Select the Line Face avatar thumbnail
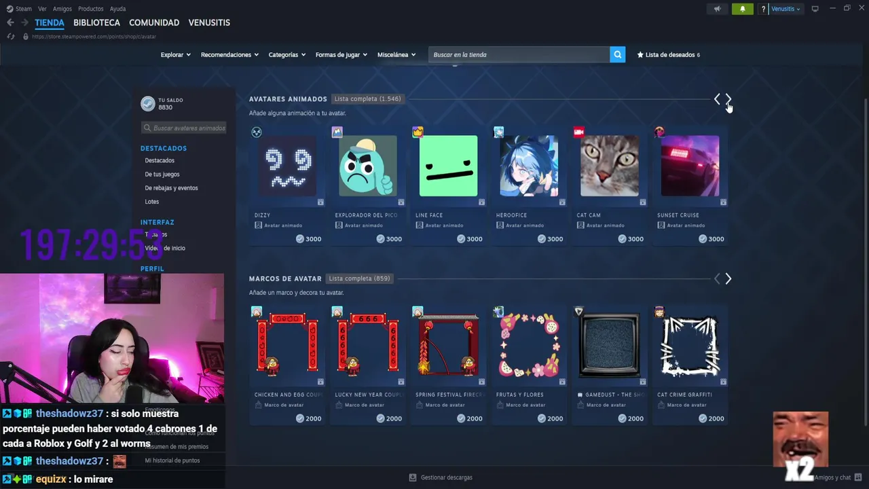 (448, 166)
